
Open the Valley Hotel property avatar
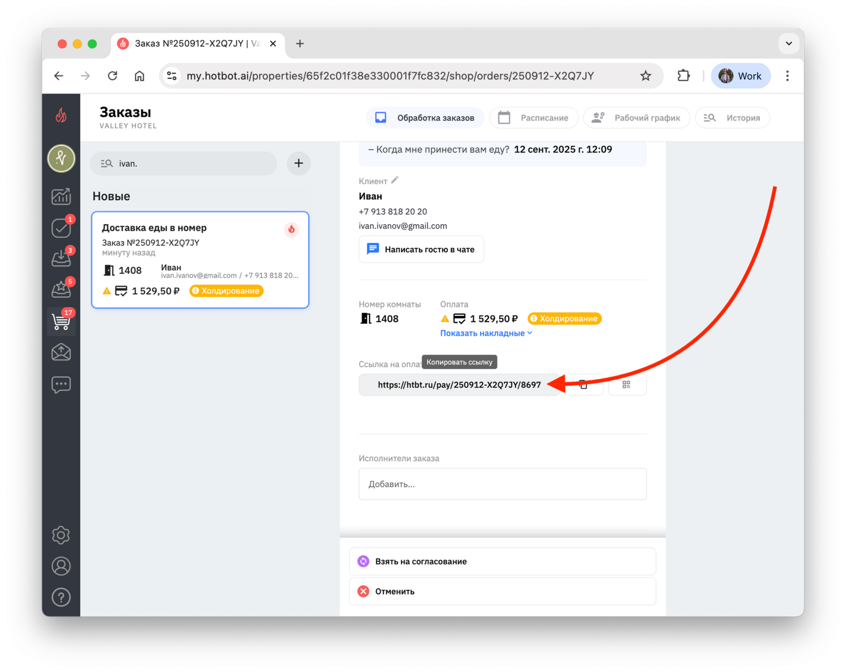(x=61, y=158)
